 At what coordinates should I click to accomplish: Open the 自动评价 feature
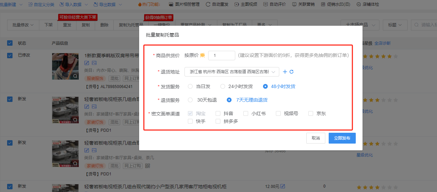(x=275, y=4)
